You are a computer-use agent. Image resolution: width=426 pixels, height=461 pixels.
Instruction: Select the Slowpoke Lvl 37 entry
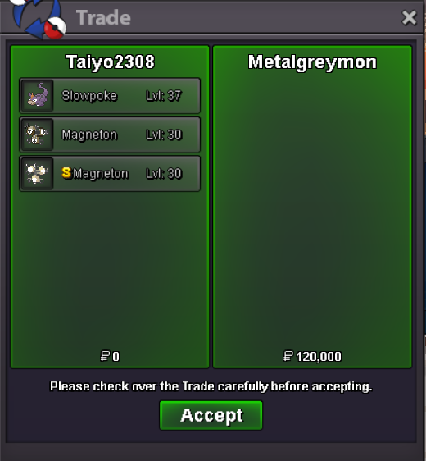point(110,95)
